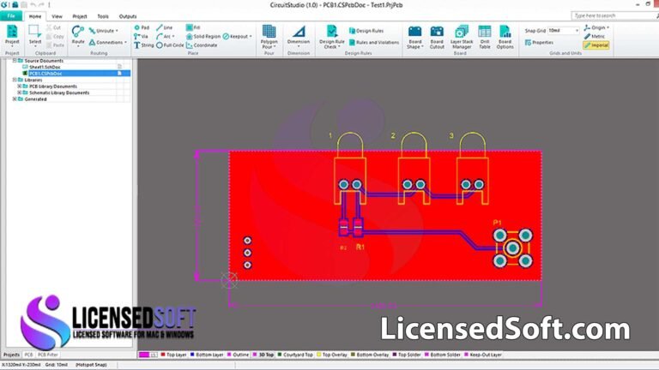This screenshot has height=370, width=659.
Task: Click the Polygon Pour tool
Action: coord(269,36)
